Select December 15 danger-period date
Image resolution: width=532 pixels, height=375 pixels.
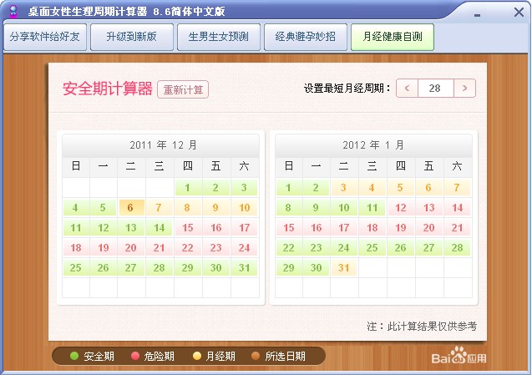tap(188, 228)
